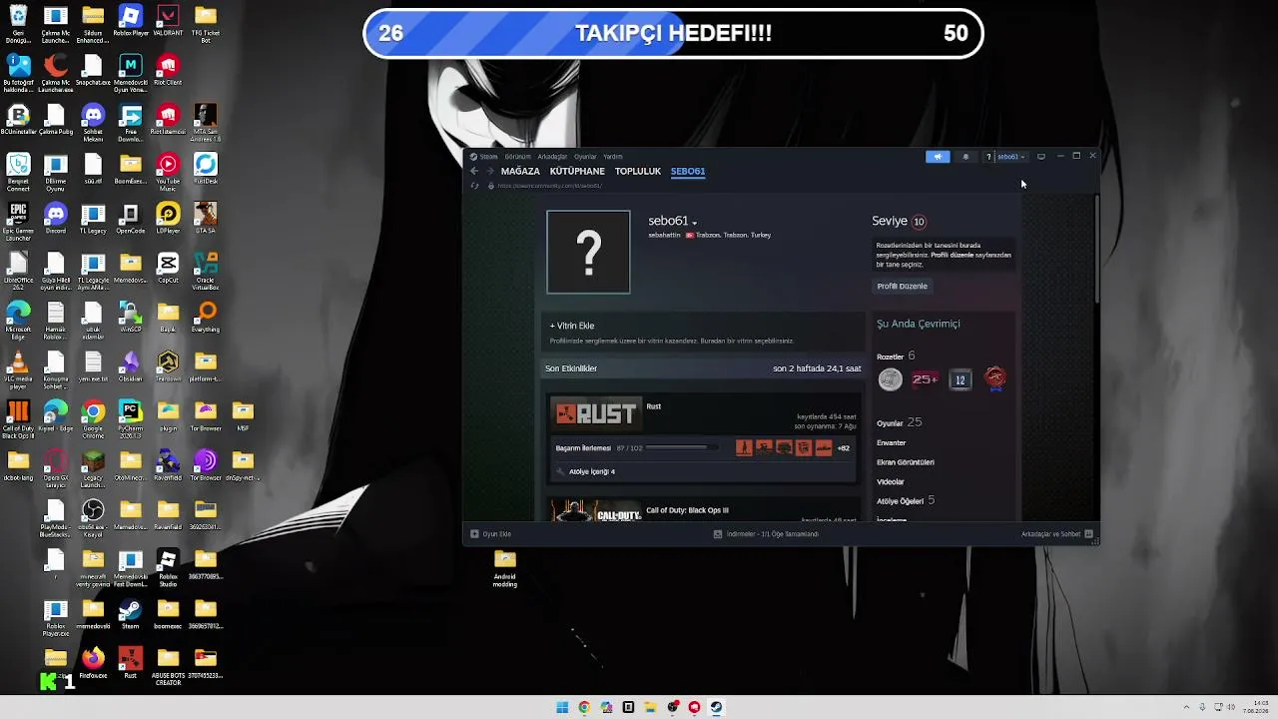Viewport: 1278px width, 719px height.
Task: Select the CapCut desktop shortcut
Action: (168, 270)
